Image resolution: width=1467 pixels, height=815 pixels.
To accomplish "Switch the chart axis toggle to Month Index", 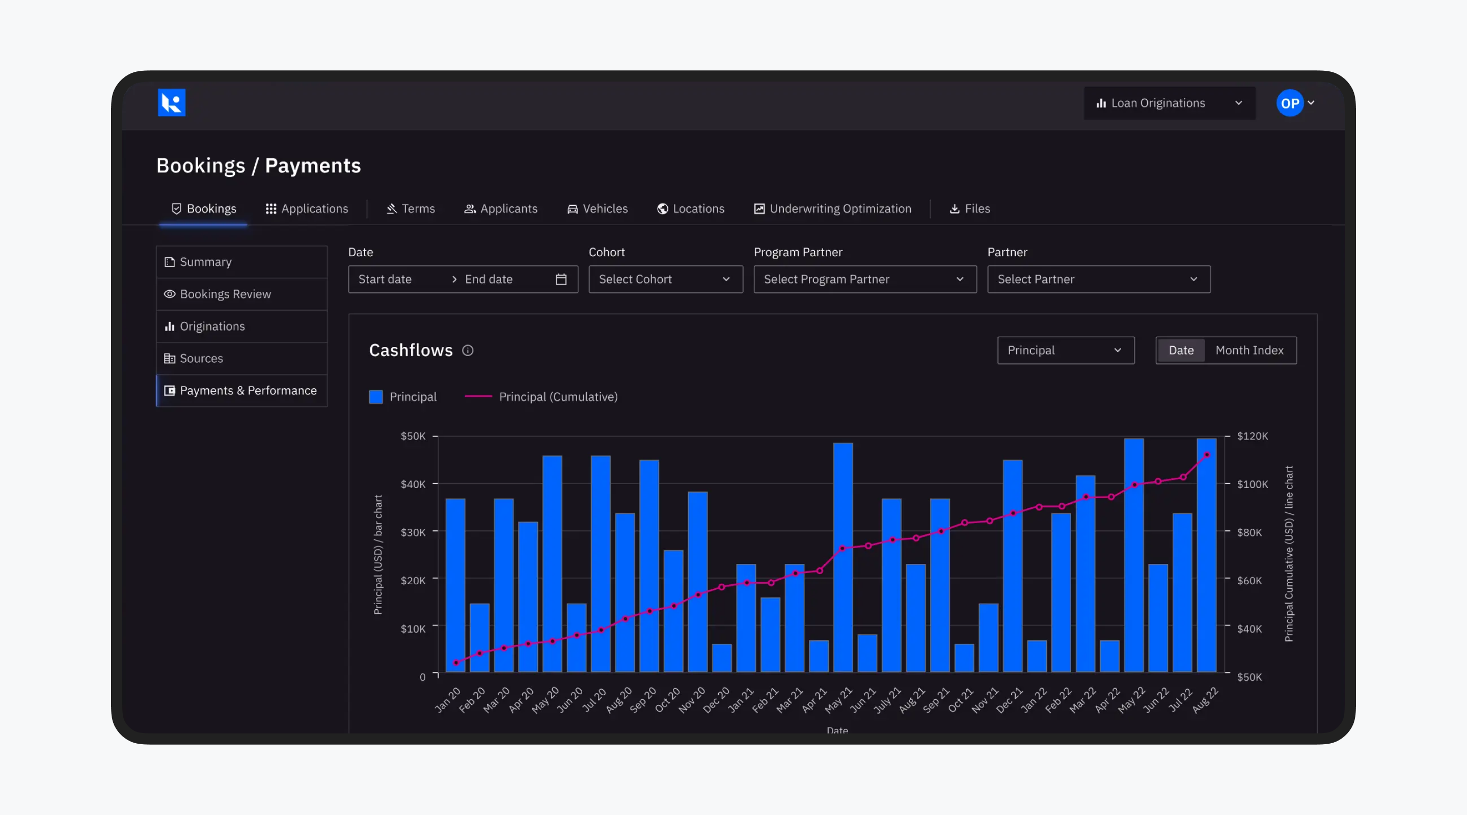I will coord(1249,350).
